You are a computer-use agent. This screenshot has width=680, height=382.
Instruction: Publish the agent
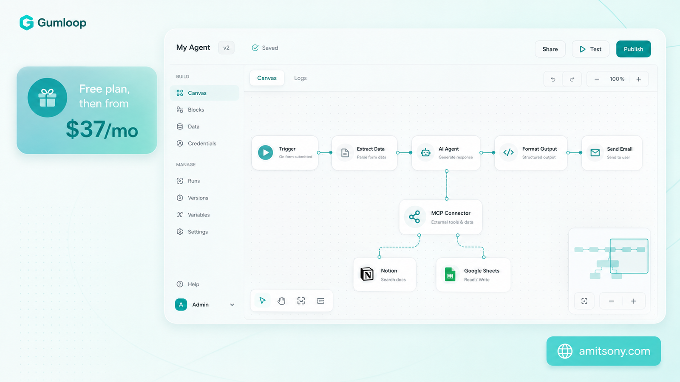pos(633,49)
